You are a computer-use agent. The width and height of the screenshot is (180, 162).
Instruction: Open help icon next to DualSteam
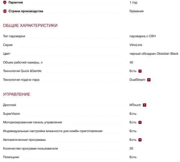(149, 80)
